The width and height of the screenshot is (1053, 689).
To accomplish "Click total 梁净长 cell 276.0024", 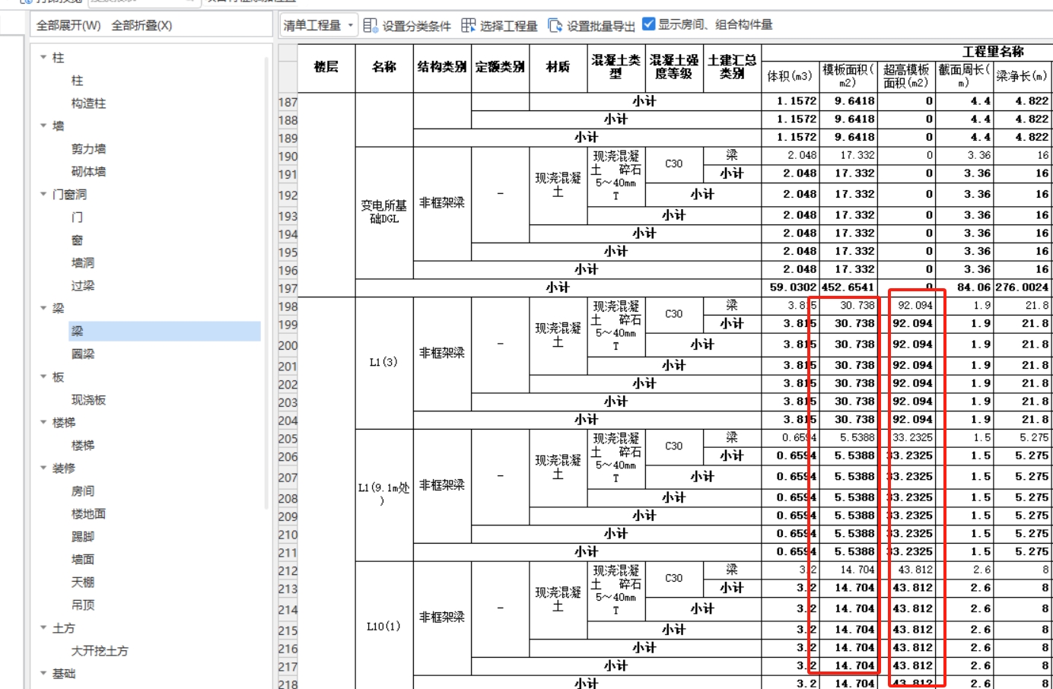I will point(1023,287).
